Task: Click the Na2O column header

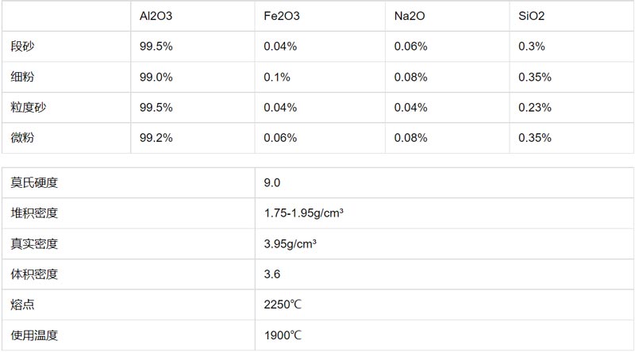Action: [x=410, y=16]
